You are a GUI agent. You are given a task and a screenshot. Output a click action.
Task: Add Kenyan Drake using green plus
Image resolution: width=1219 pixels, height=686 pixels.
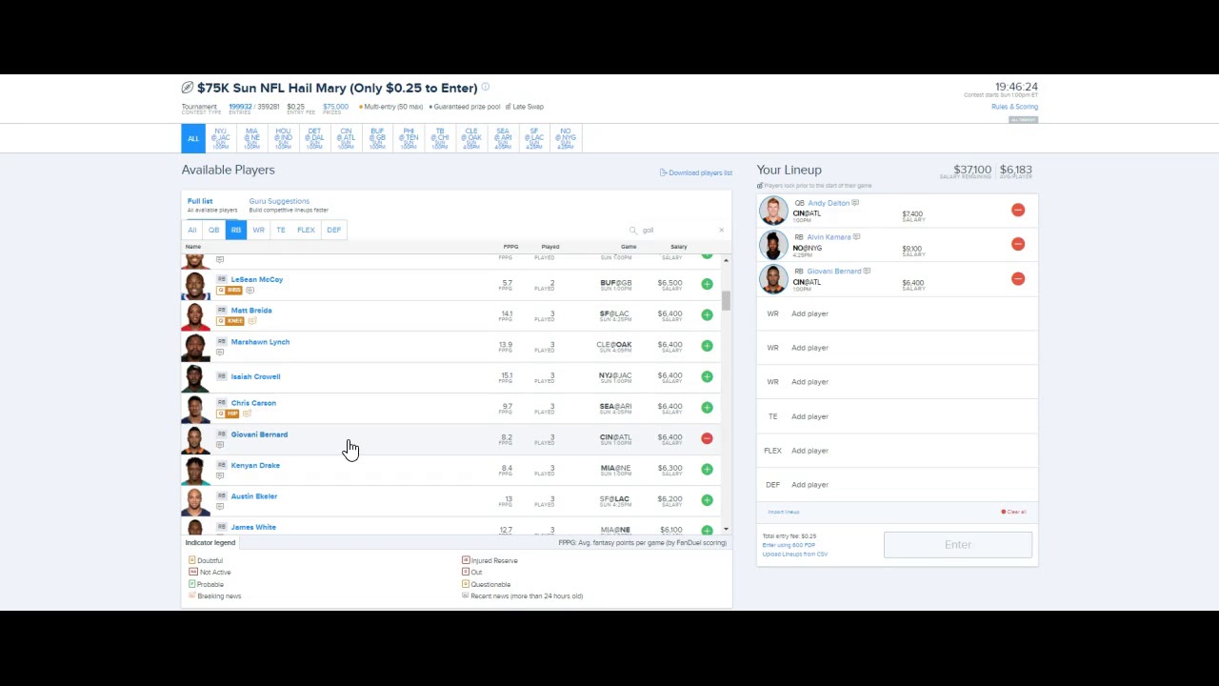(x=707, y=469)
